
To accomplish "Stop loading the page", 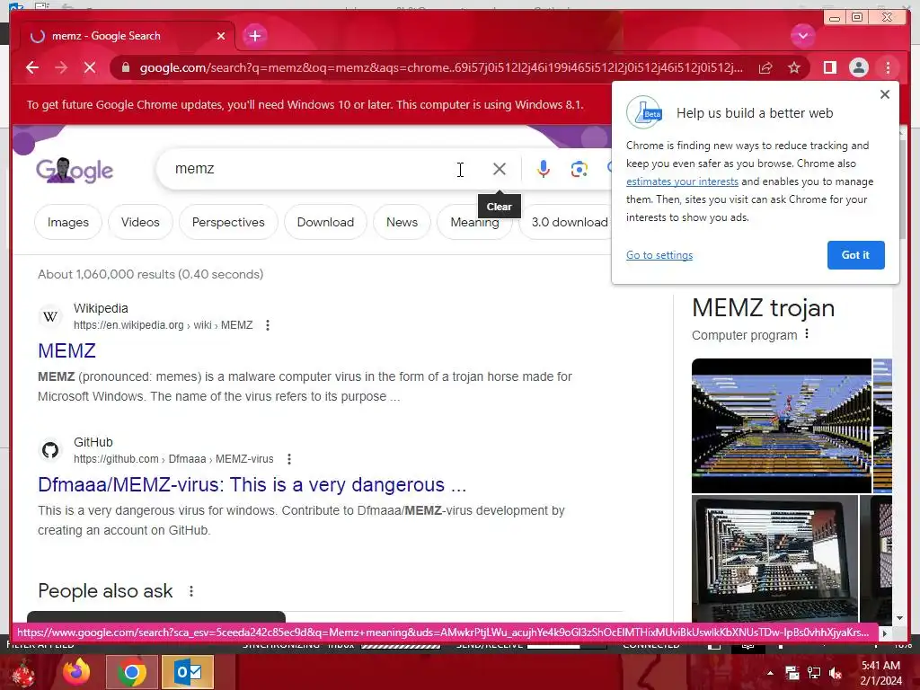I will (x=90, y=67).
